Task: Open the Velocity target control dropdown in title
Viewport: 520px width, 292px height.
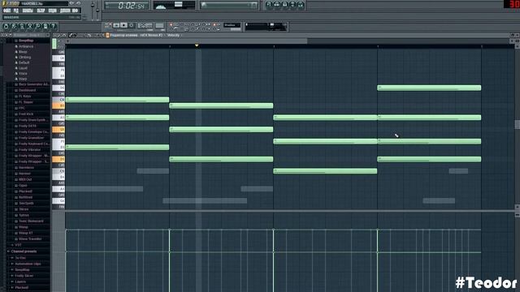Action: [x=175, y=35]
